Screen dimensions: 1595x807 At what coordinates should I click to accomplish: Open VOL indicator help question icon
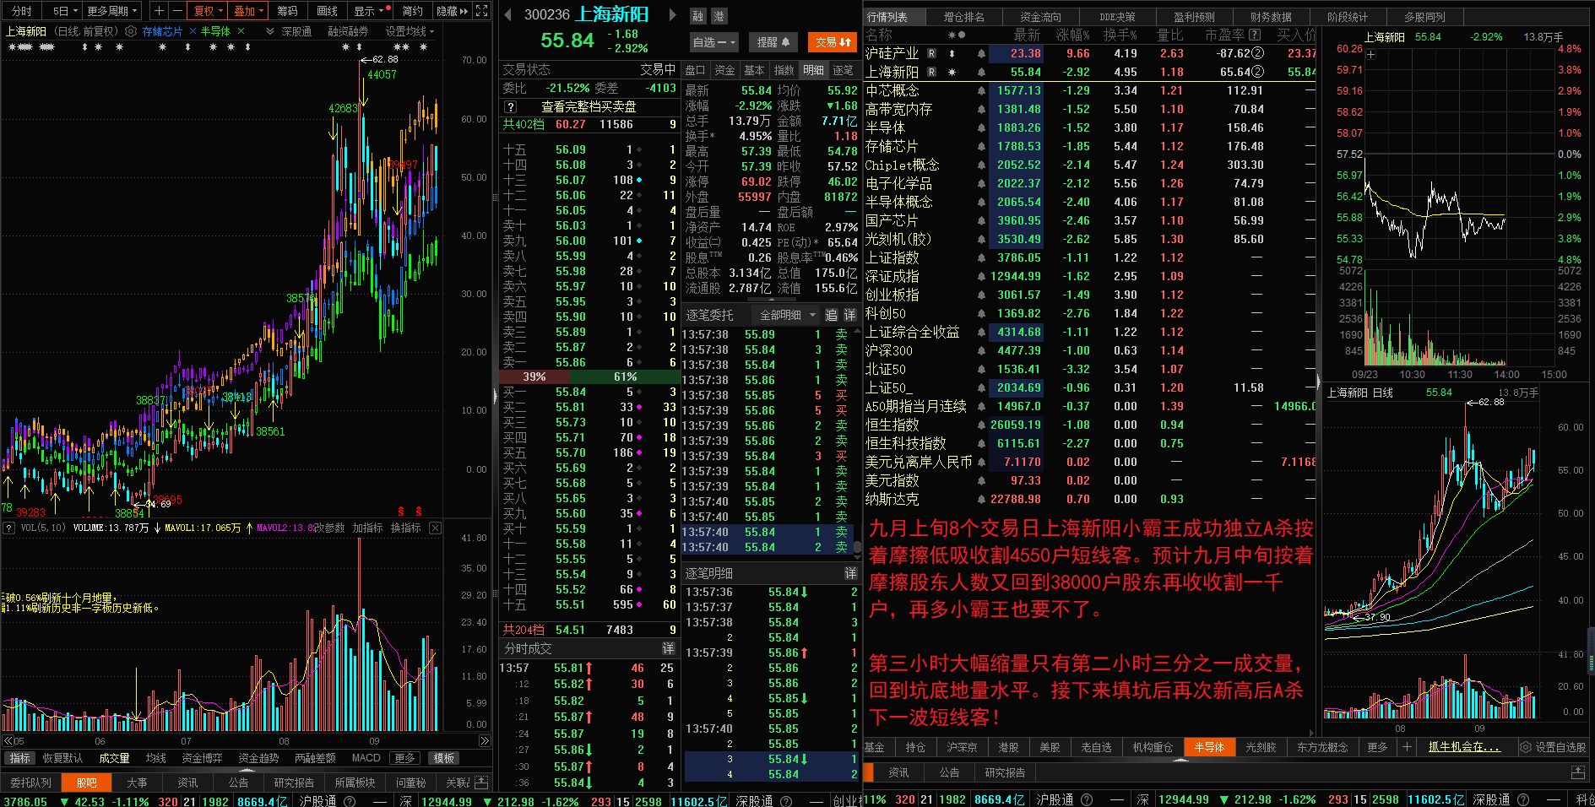[9, 528]
